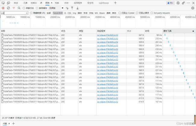This screenshot has width=196, height=126.
Task: Stop recording with the red record button
Action: [3, 8]
